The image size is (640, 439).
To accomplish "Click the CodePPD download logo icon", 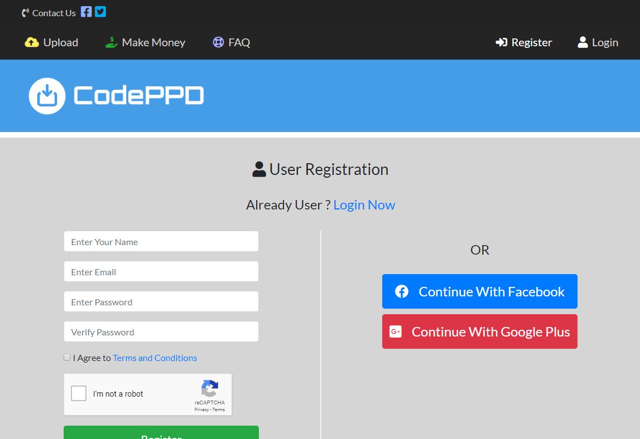I will pyautogui.click(x=47, y=96).
